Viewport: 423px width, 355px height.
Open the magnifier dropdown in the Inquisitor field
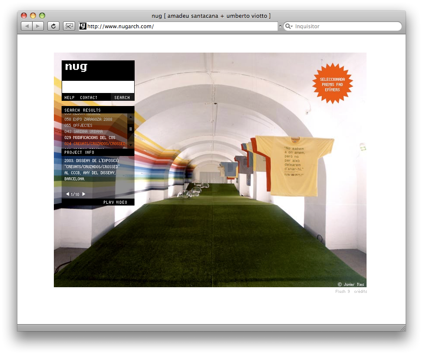point(289,26)
